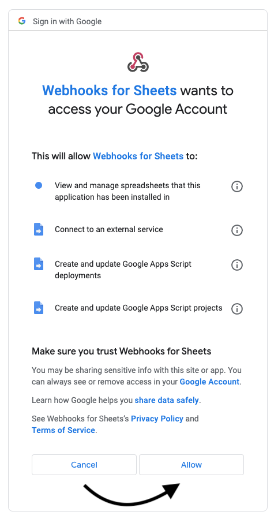Viewport: 278px width, 519px height.
Task: Click Webhooks for Sheets link in heading
Action: [x=110, y=91]
